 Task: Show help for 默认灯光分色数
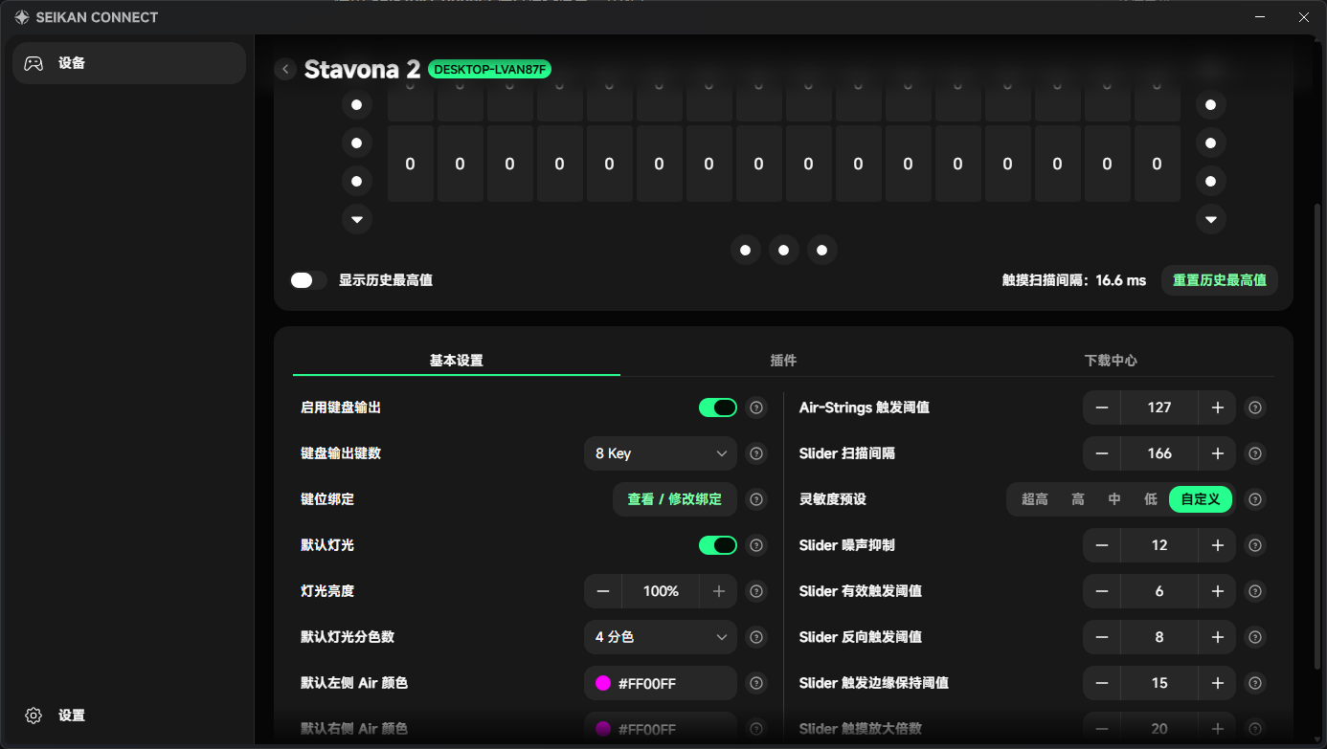(x=756, y=637)
